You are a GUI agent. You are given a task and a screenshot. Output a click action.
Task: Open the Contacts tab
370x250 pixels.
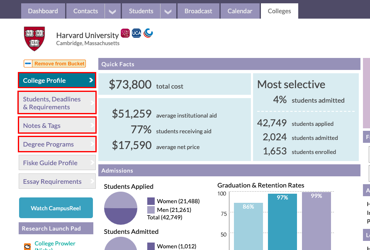coord(85,11)
